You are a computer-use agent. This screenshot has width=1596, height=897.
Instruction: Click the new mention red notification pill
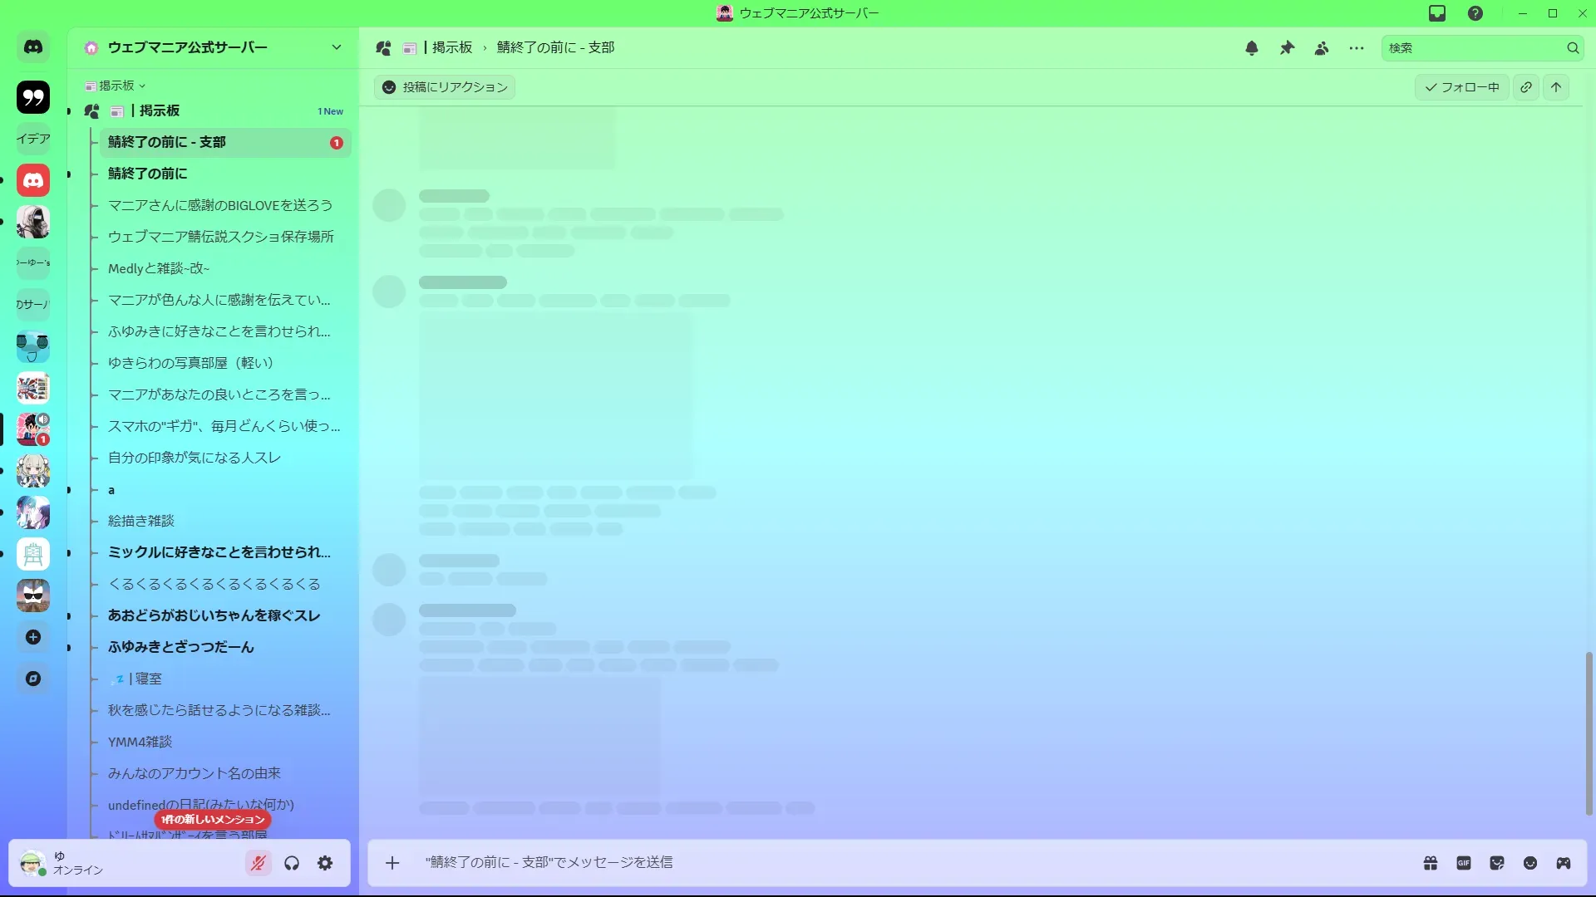213,819
